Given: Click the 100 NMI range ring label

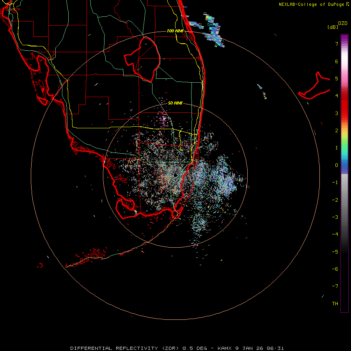Looking at the screenshot, I should pyautogui.click(x=175, y=31).
